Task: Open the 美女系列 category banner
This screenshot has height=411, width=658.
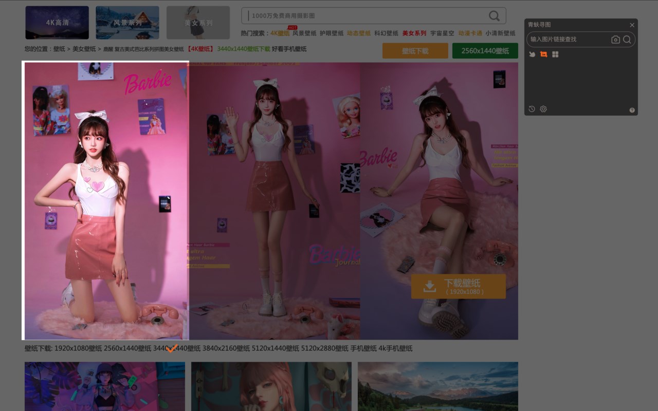Action: pyautogui.click(x=198, y=23)
